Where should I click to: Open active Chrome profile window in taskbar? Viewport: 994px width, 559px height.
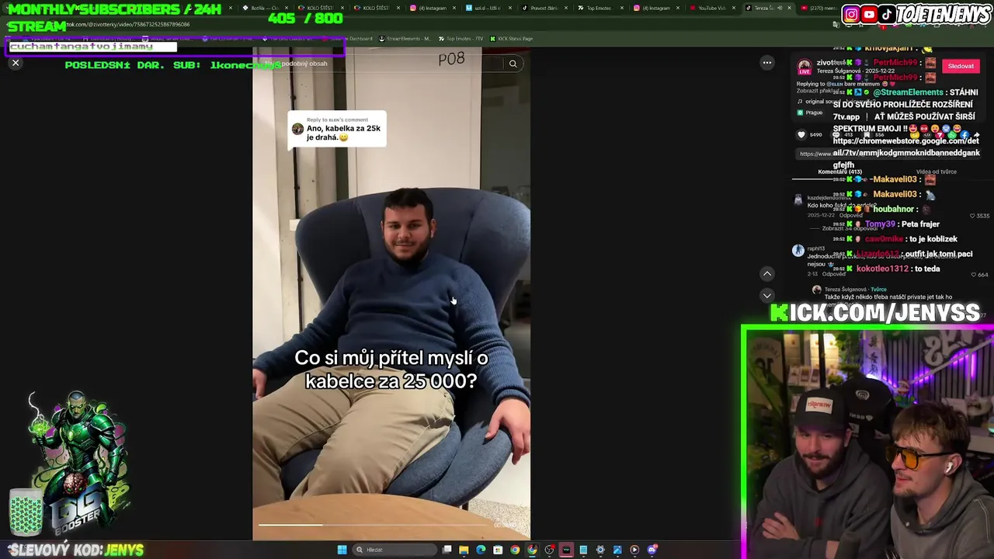532,550
